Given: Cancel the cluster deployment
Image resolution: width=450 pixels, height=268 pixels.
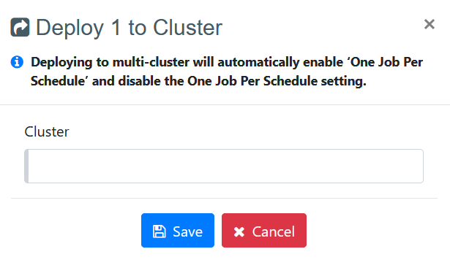Looking at the screenshot, I should pyautogui.click(x=264, y=230).
